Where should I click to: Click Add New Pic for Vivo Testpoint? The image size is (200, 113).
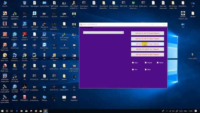point(147,49)
